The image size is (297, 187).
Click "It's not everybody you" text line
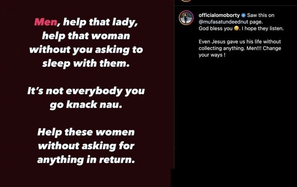[86, 91]
